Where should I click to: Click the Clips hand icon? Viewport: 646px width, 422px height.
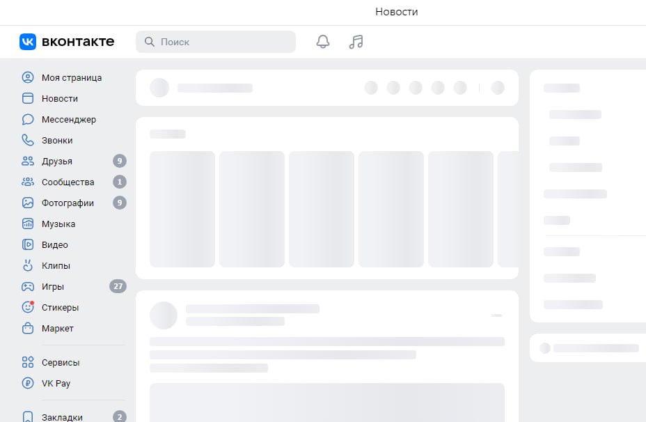[x=28, y=265]
